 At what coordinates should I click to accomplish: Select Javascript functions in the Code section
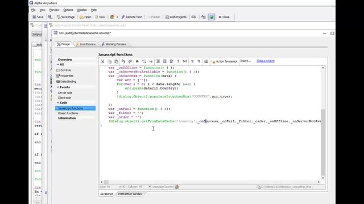tap(75, 108)
